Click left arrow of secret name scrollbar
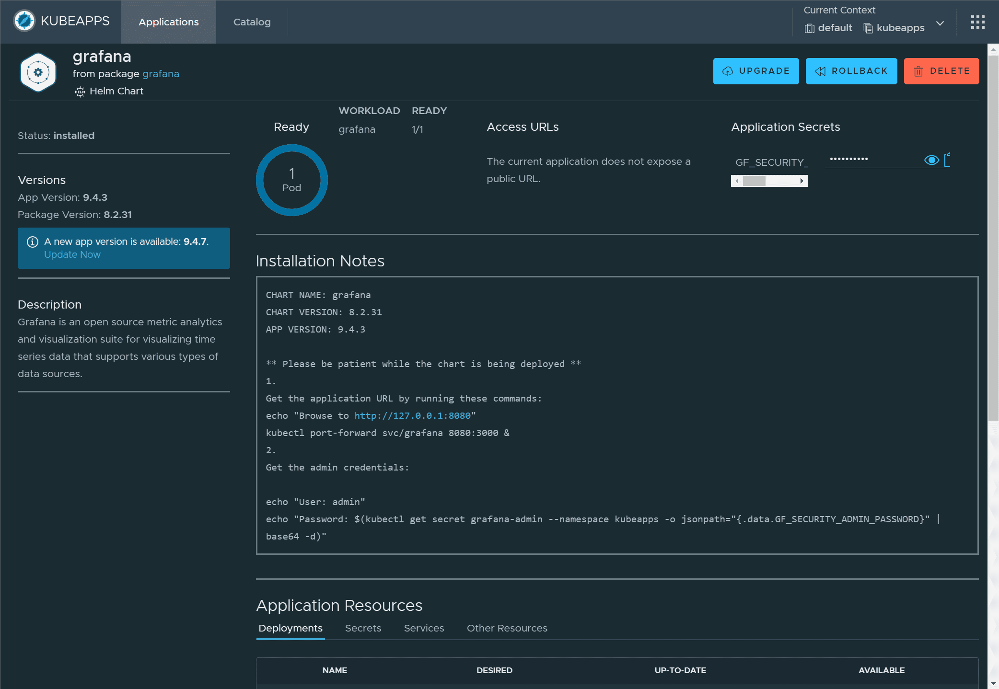Image resolution: width=999 pixels, height=689 pixels. pyautogui.click(x=737, y=181)
